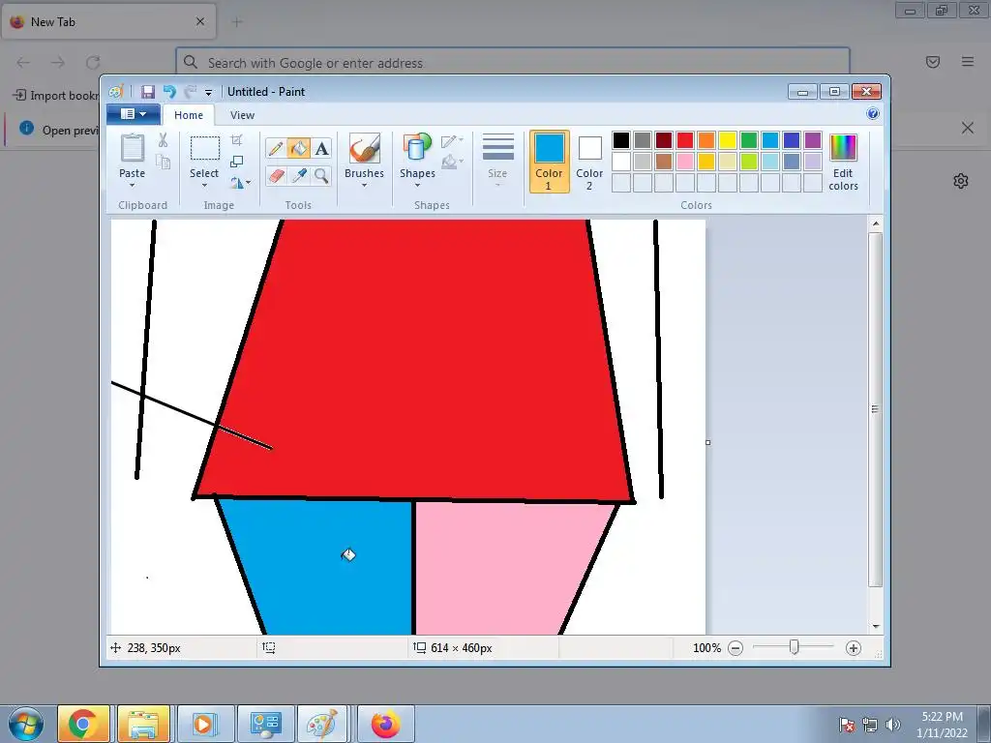The width and height of the screenshot is (991, 743).
Task: Open the Shape fill dropdown
Action: pos(453,163)
